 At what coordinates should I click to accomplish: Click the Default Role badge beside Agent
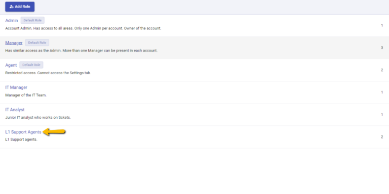coord(31,65)
